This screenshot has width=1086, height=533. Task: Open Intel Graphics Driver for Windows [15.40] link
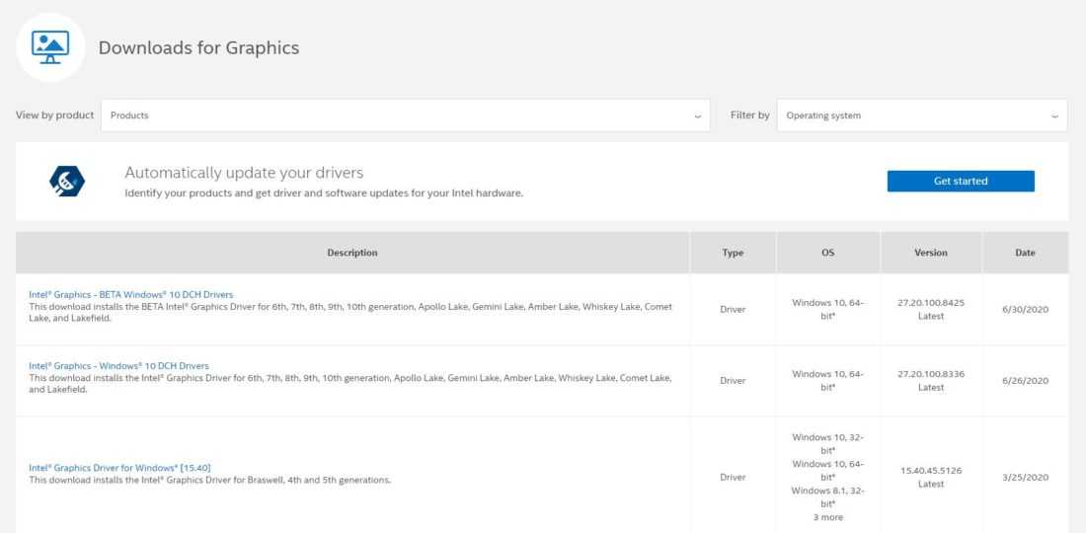click(x=119, y=468)
